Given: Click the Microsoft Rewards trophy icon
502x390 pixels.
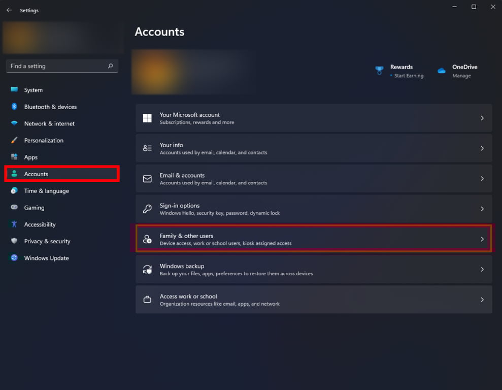Looking at the screenshot, I should (379, 70).
